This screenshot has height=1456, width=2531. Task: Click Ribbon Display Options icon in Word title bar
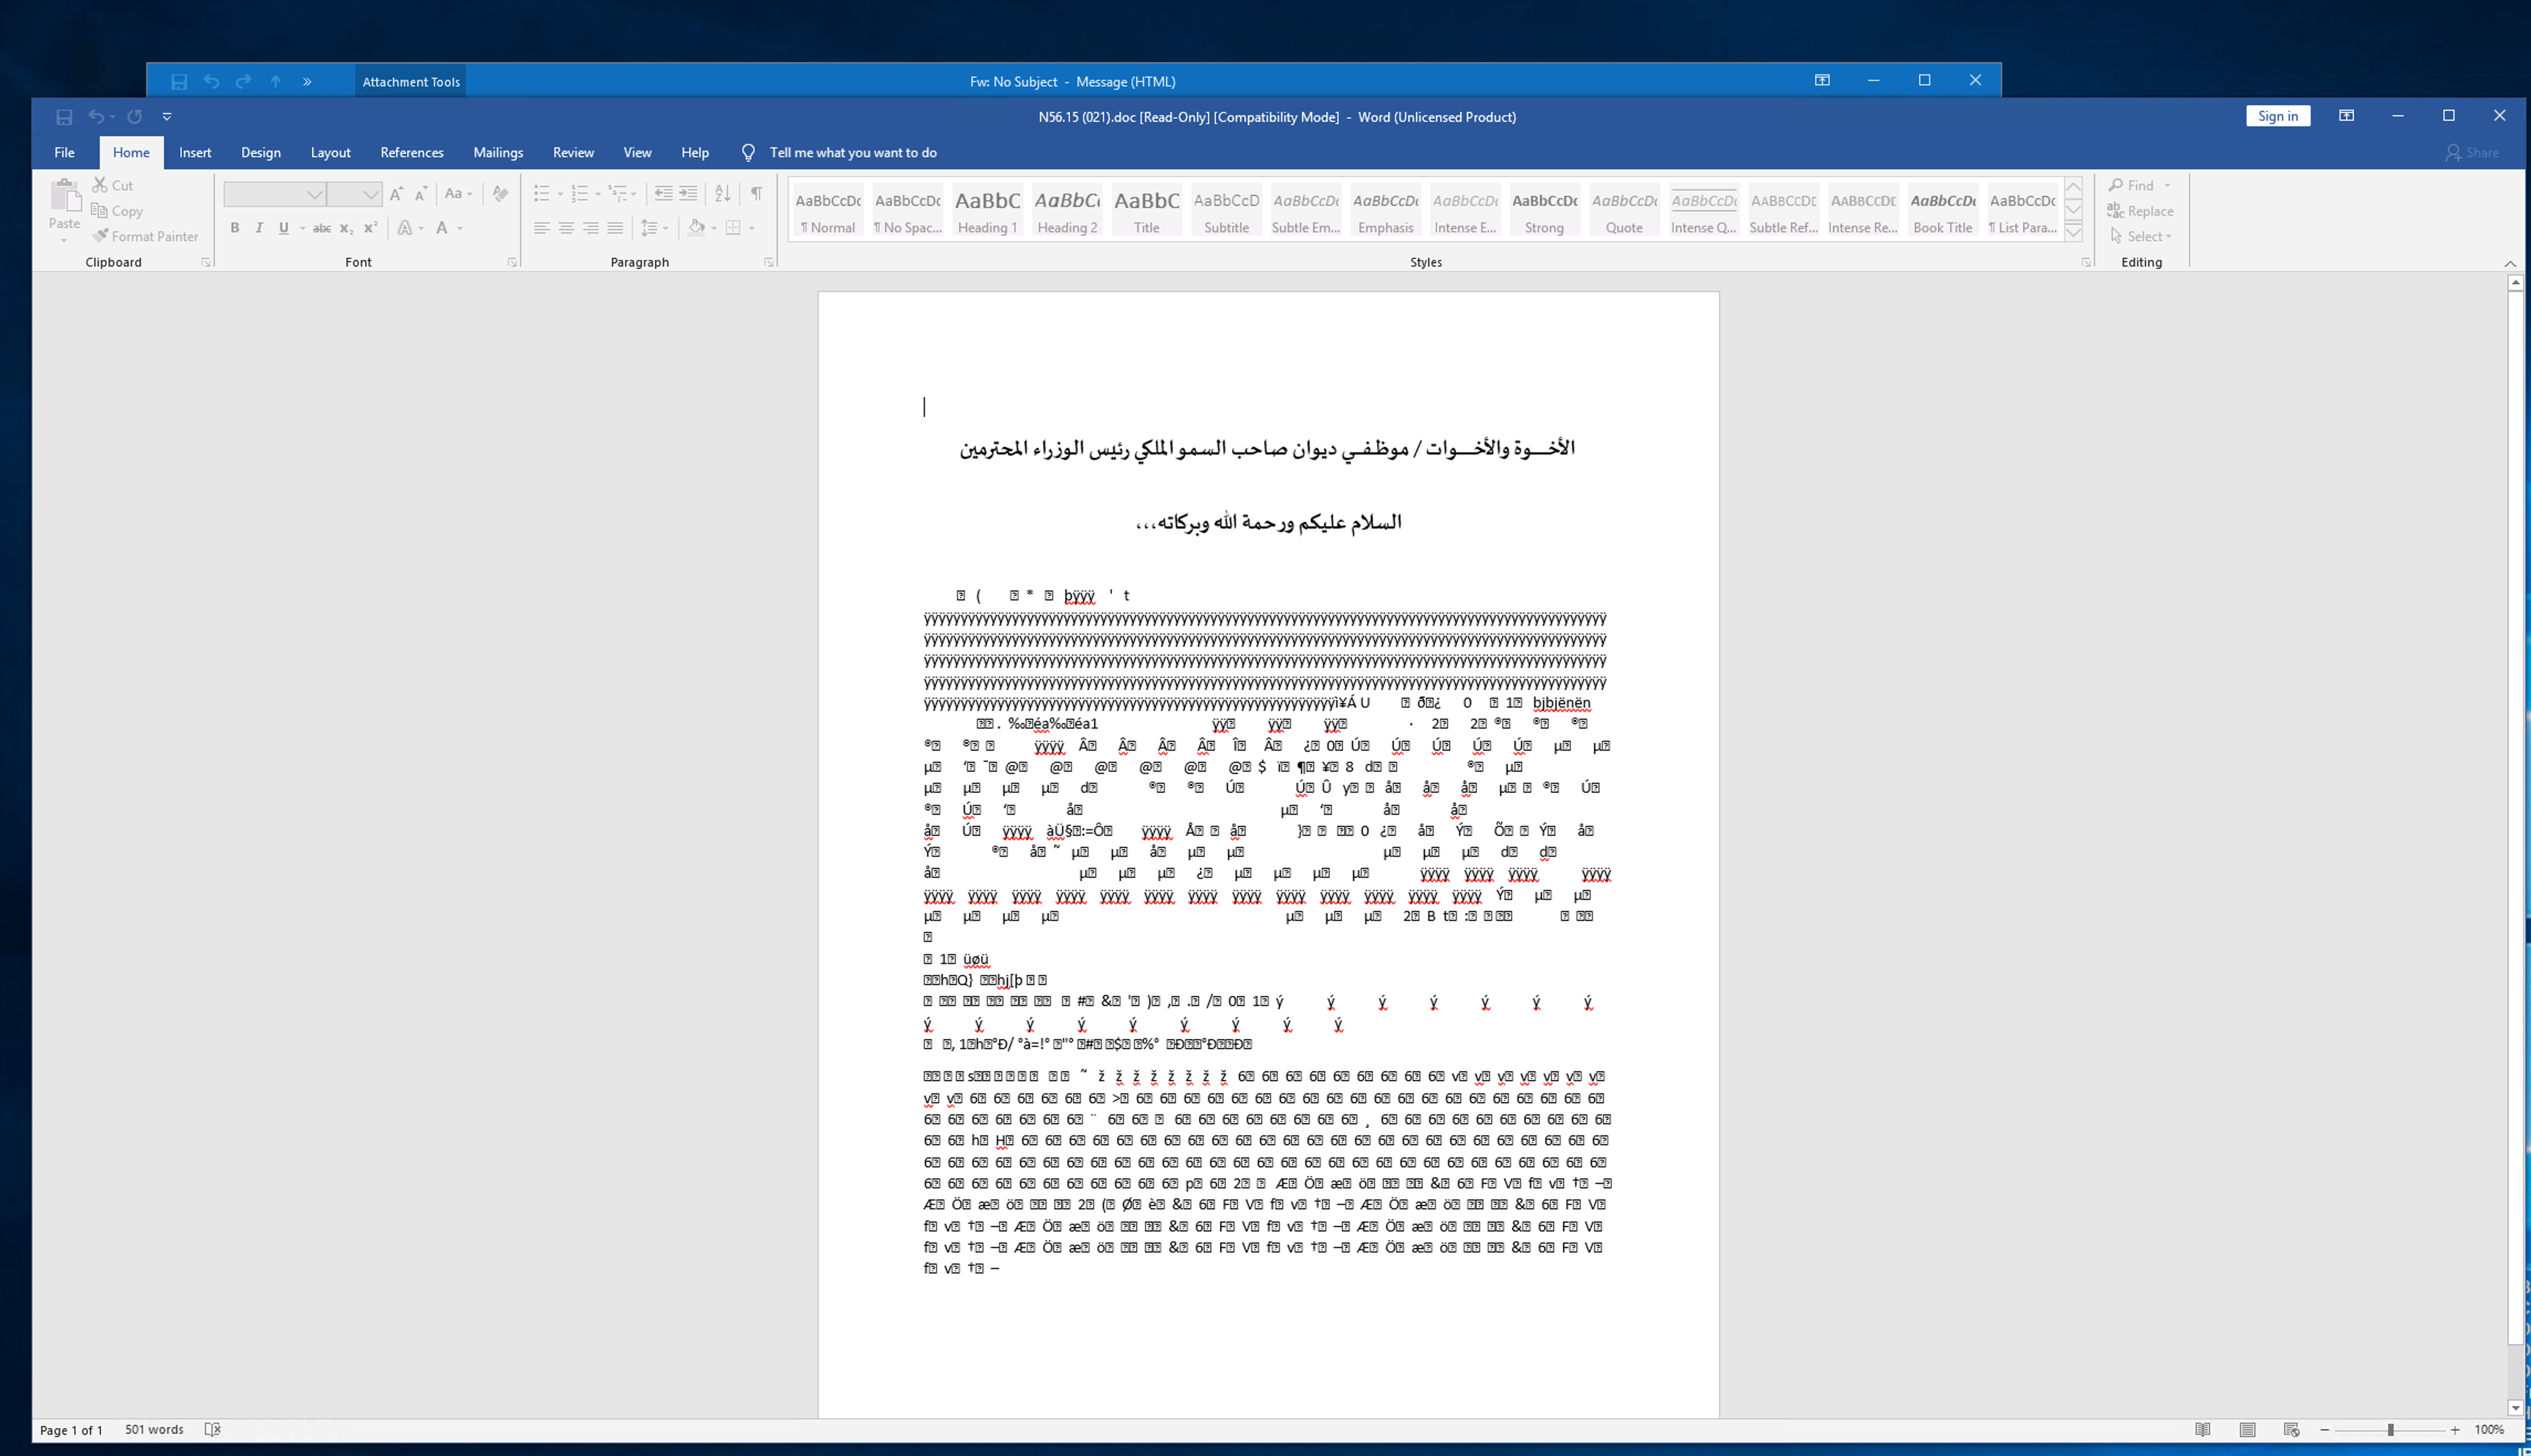pos(2346,116)
